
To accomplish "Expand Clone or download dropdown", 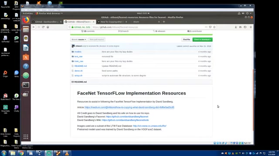I will pos(202,39).
